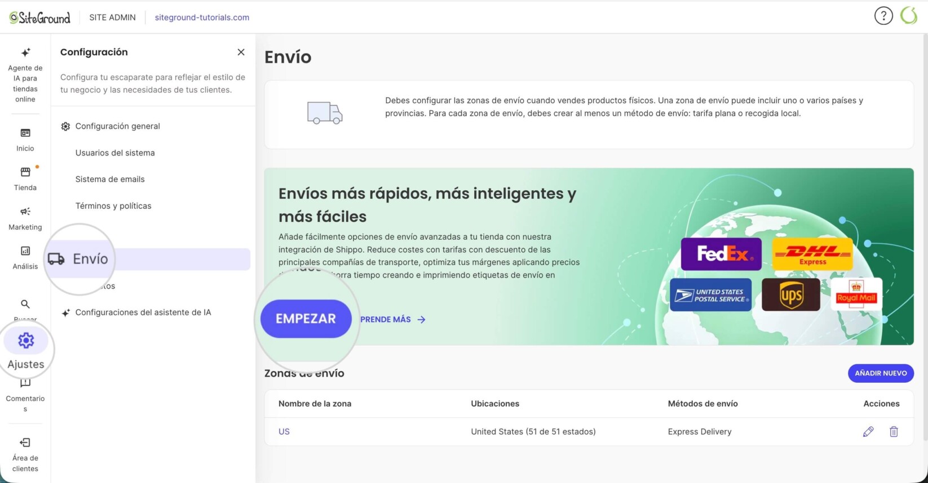Click the UPS carrier logo

coord(791,294)
